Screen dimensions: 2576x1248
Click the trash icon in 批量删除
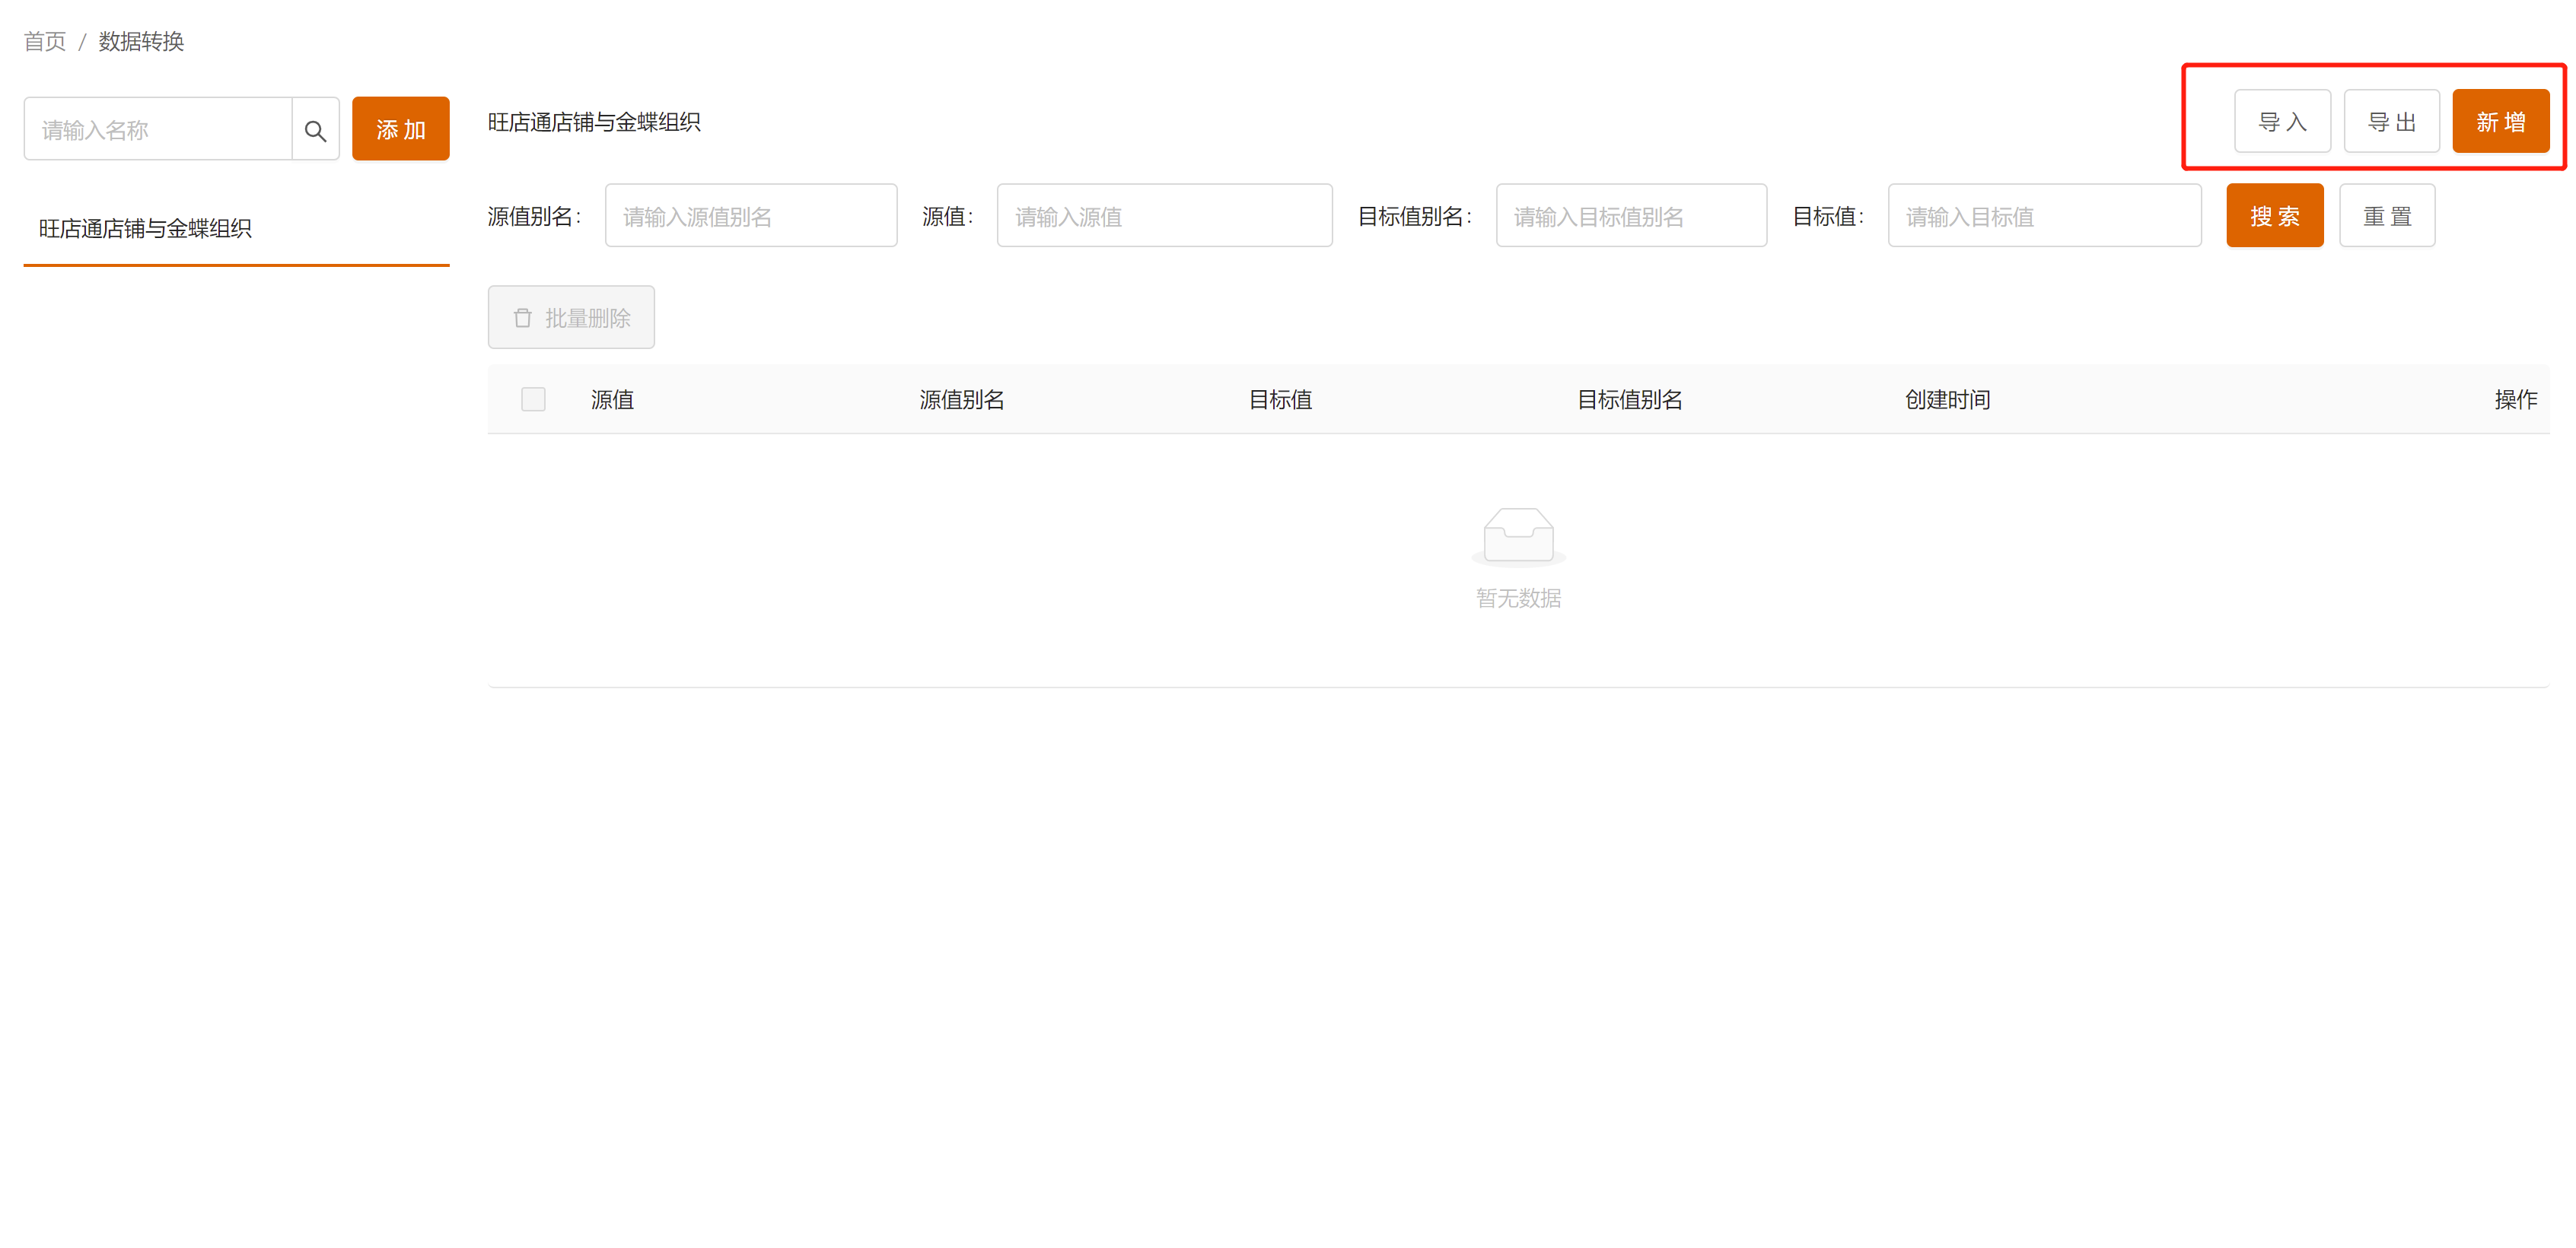[522, 318]
